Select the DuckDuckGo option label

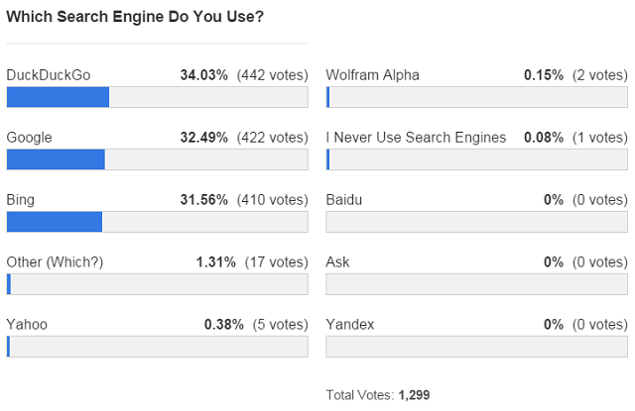point(49,75)
